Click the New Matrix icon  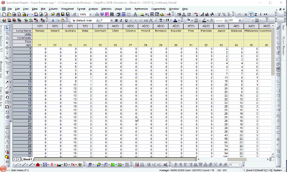coord(24,14)
